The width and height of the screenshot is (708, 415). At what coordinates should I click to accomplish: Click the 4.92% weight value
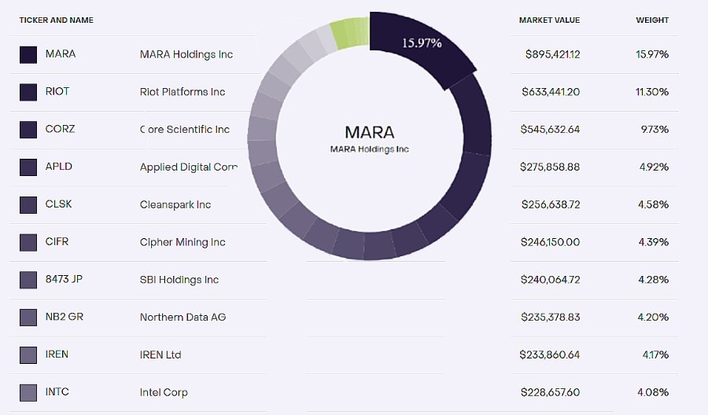click(x=654, y=167)
